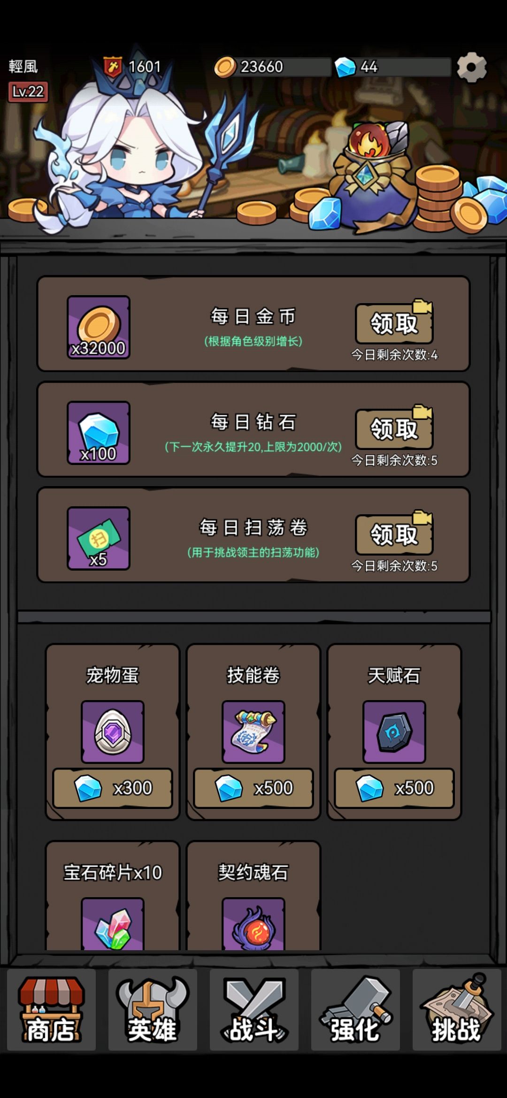Claim the daily sweep tickets
Image resolution: width=507 pixels, height=1098 pixels.
pyautogui.click(x=394, y=534)
